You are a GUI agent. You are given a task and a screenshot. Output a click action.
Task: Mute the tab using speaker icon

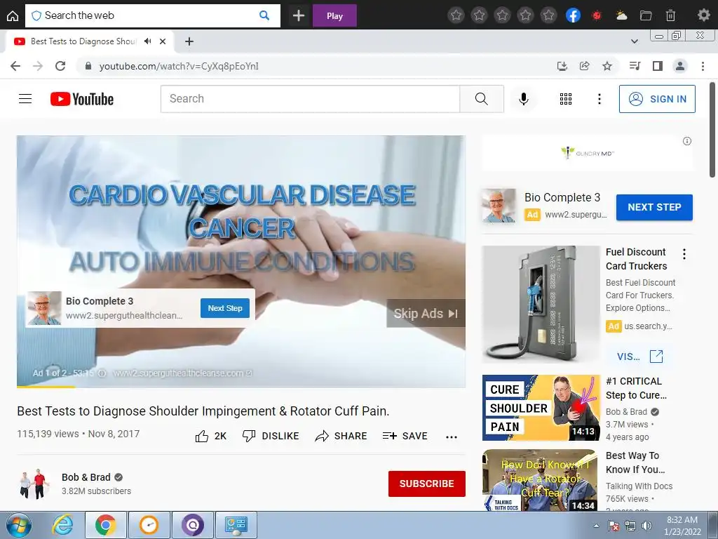pos(147,41)
